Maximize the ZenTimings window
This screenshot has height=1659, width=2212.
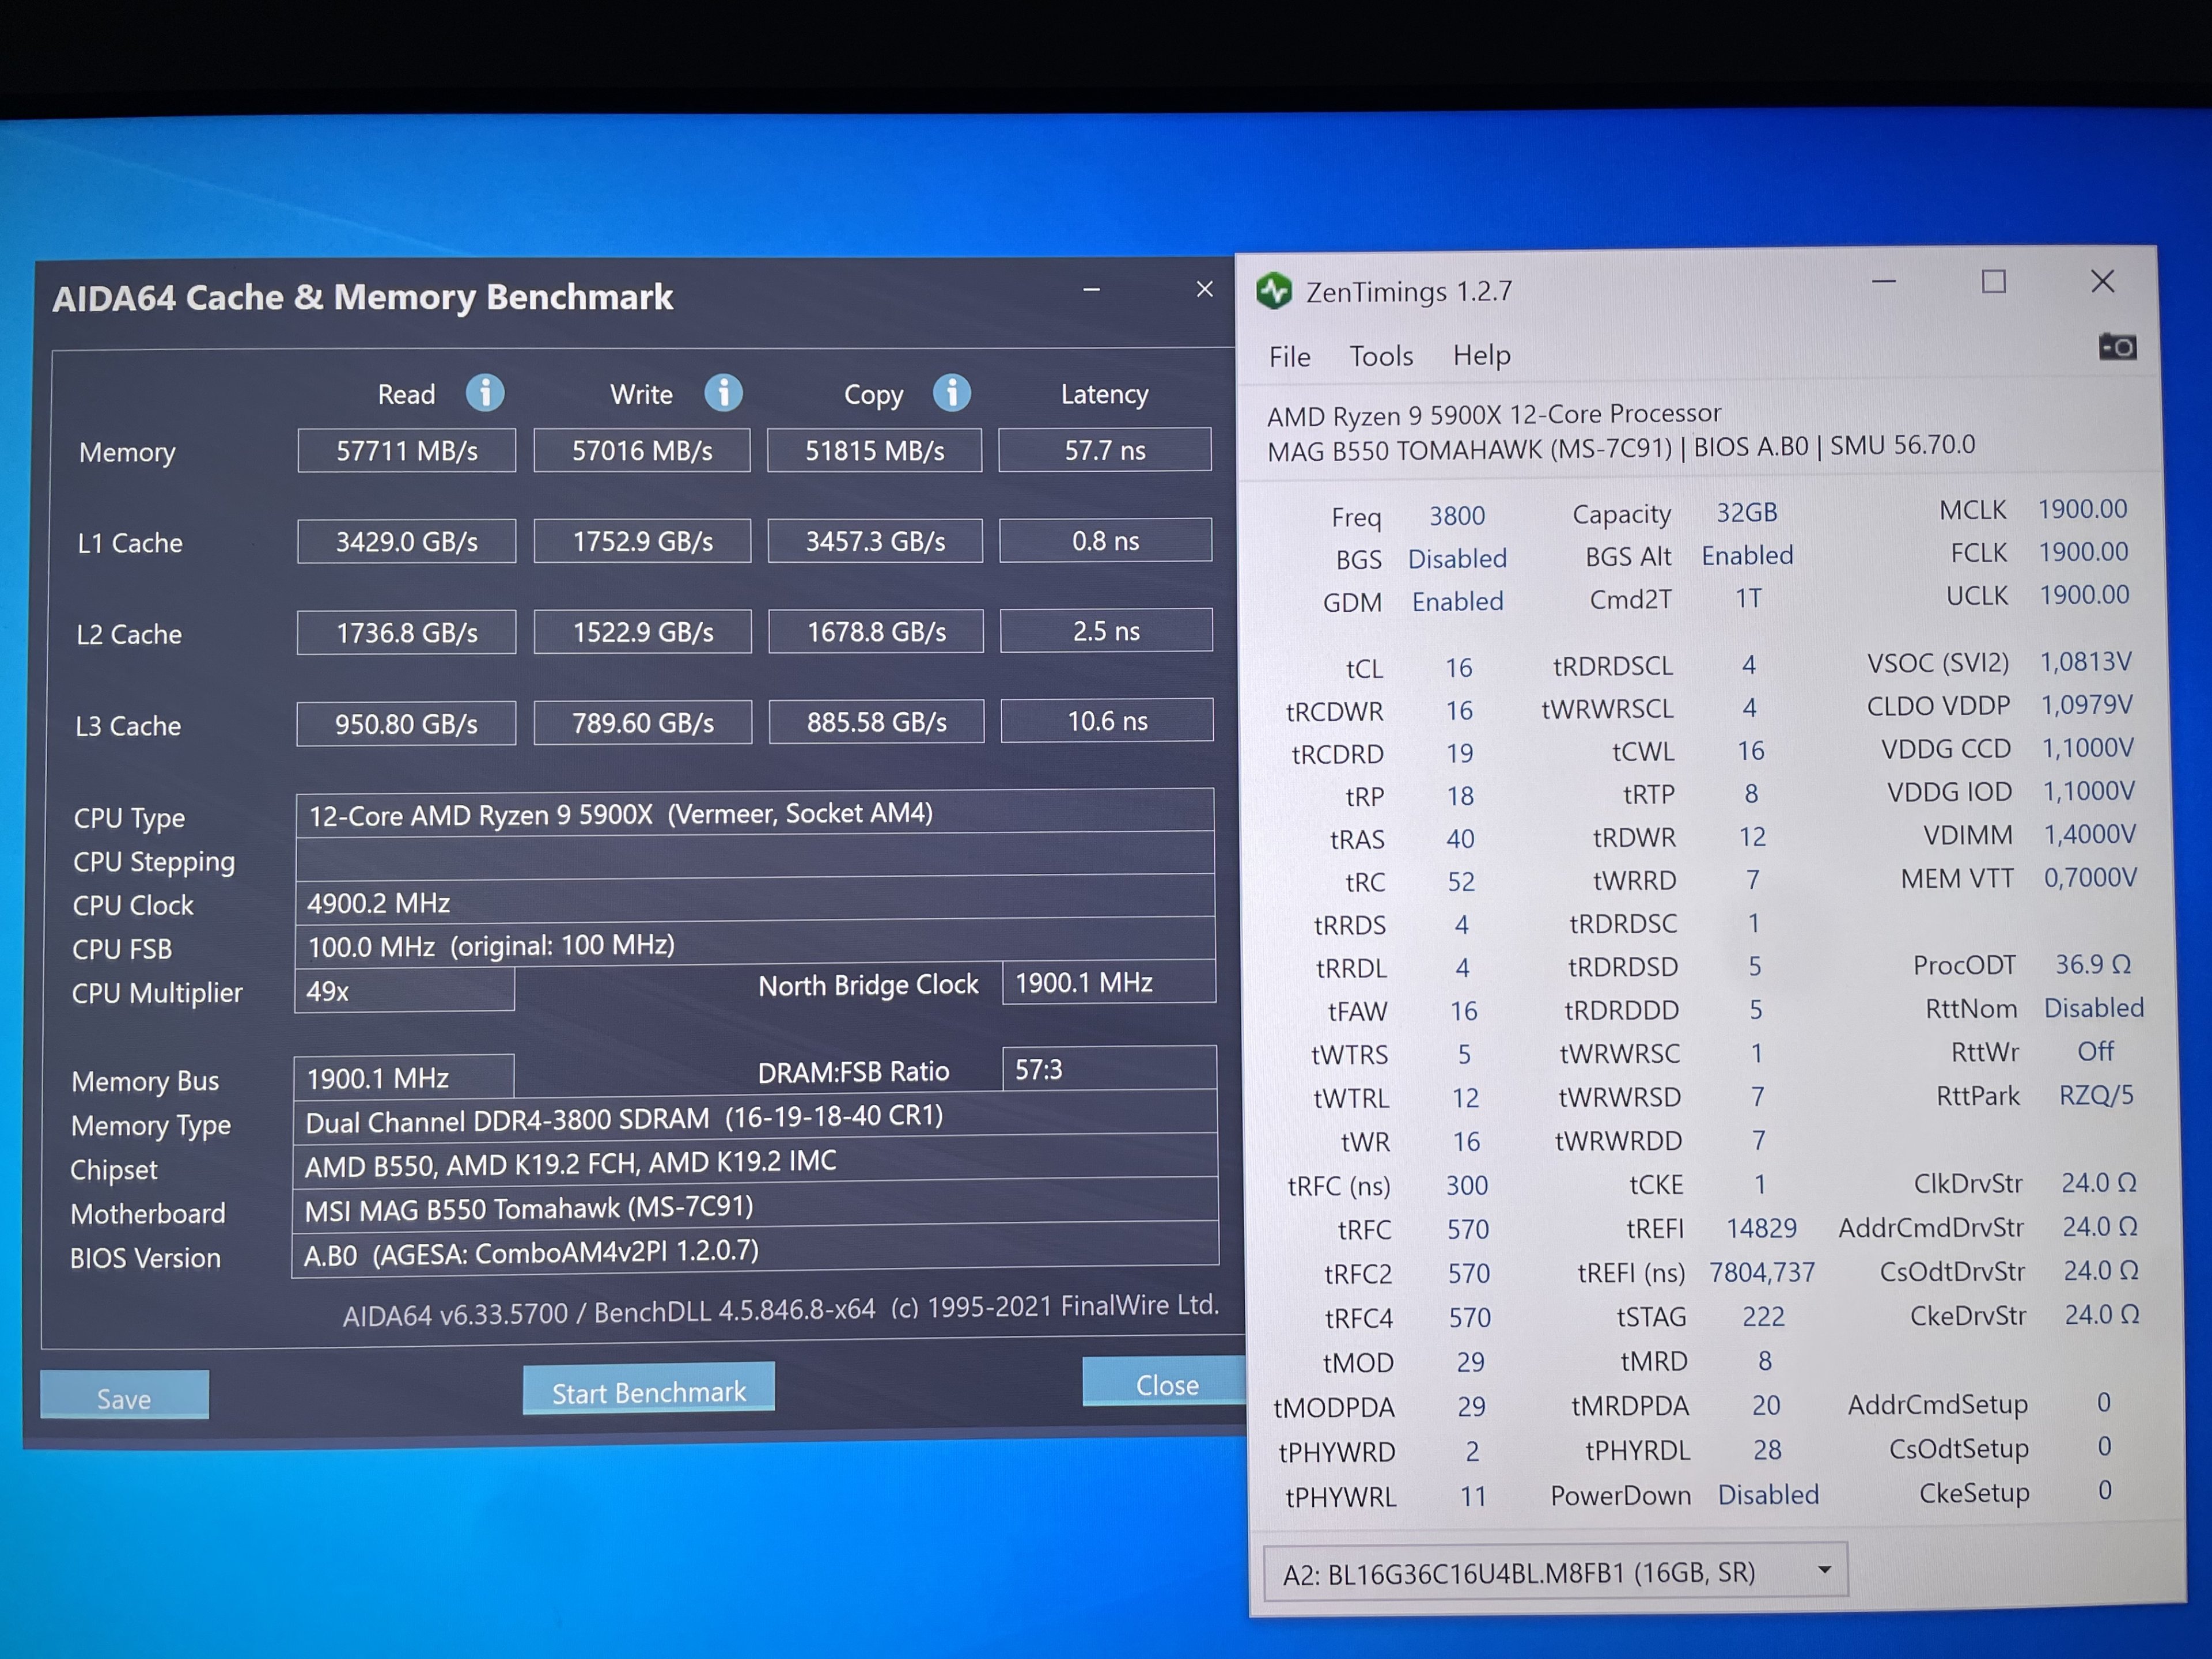point(1993,282)
